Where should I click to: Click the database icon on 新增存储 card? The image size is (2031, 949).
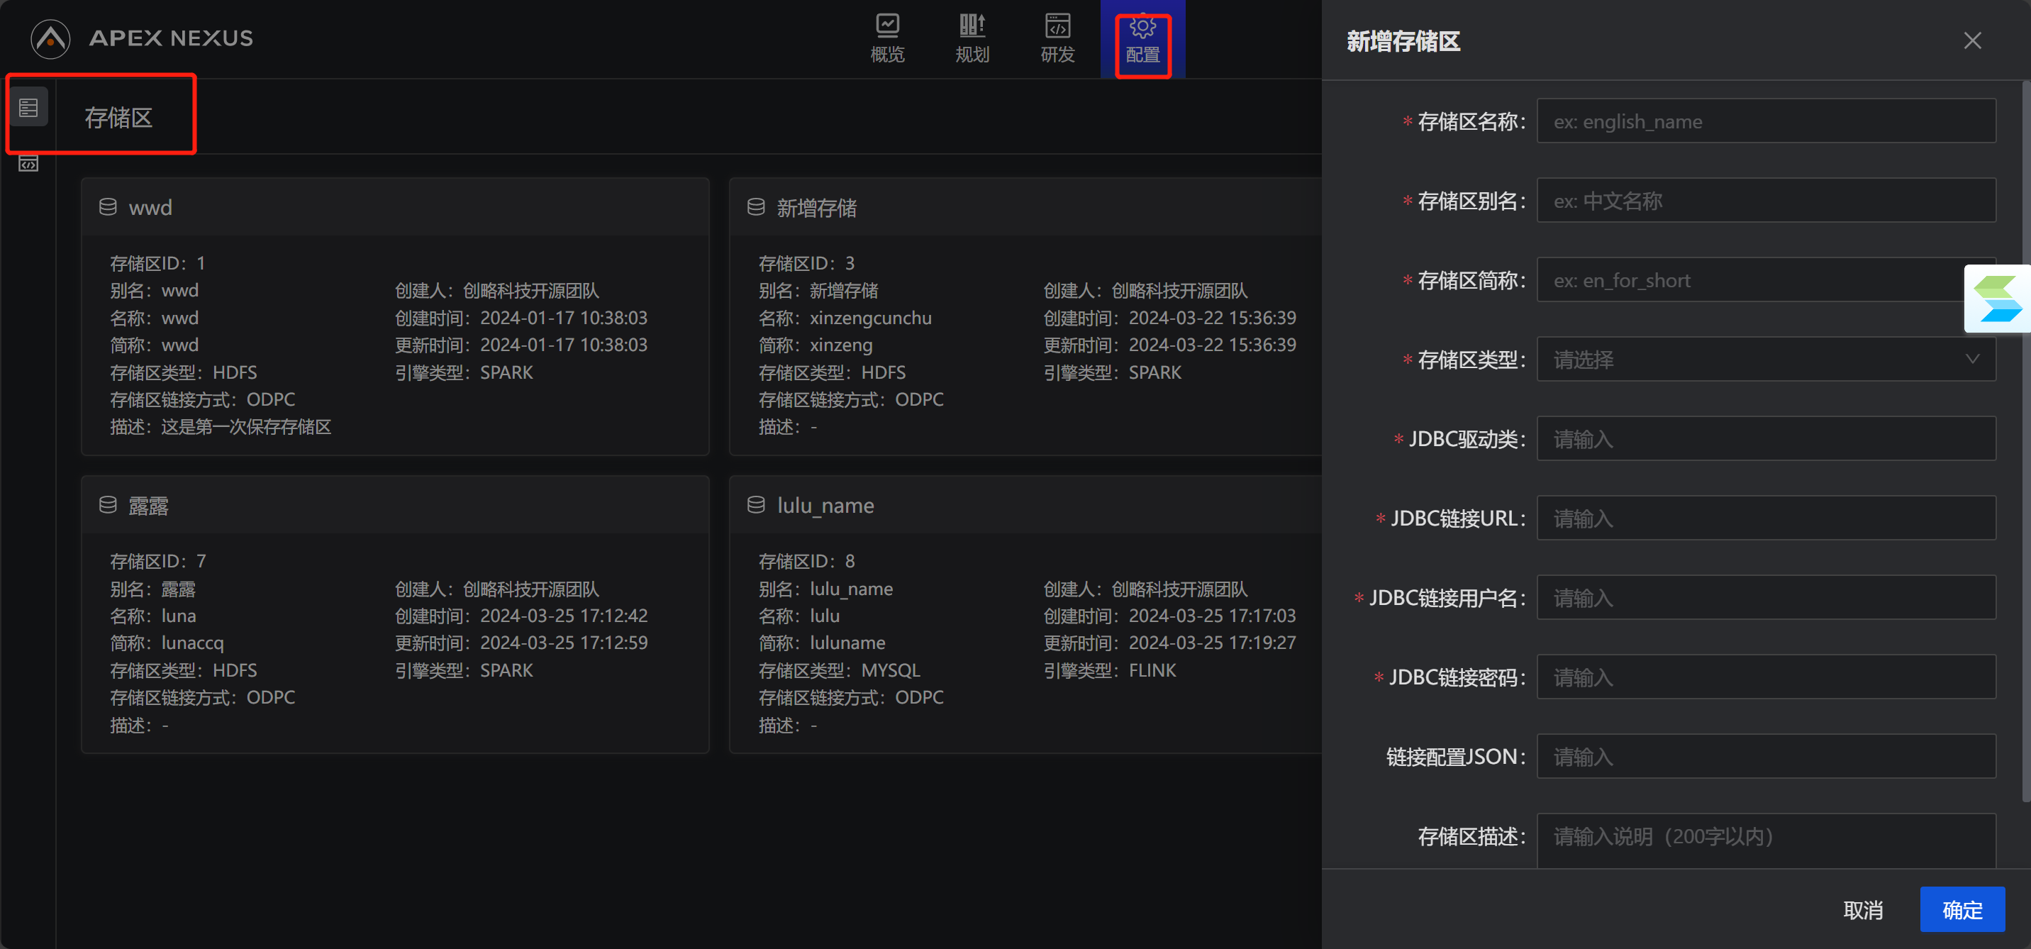pyautogui.click(x=756, y=206)
